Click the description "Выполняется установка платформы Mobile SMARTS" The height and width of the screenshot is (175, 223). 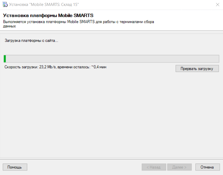[49, 22]
